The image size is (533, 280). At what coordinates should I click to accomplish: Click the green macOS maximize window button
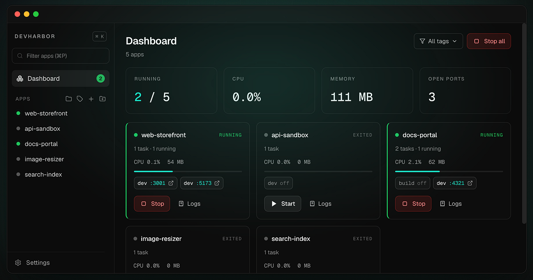click(36, 14)
